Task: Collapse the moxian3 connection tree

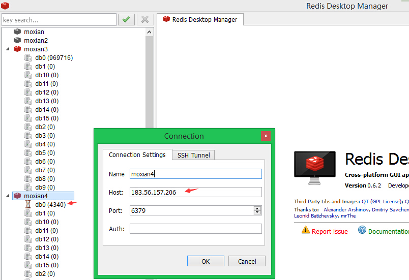Action: click(x=8, y=49)
